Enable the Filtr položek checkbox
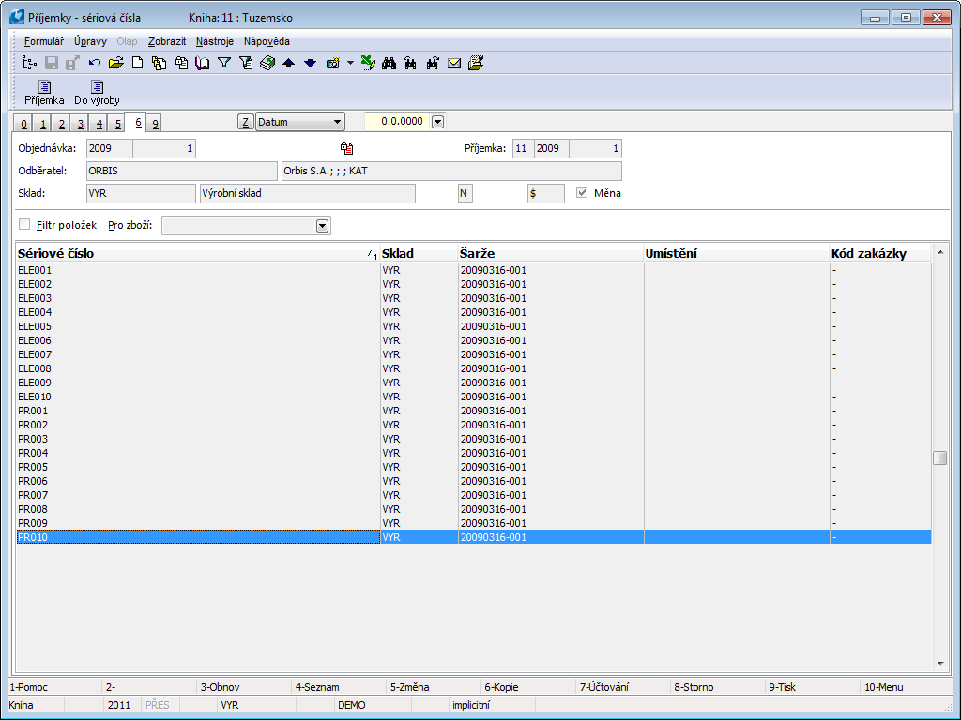This screenshot has width=961, height=720. tap(24, 225)
